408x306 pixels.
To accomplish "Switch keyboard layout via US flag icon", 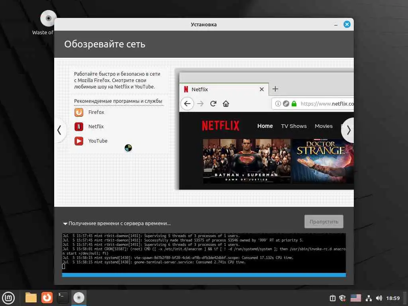I will [x=356, y=298].
